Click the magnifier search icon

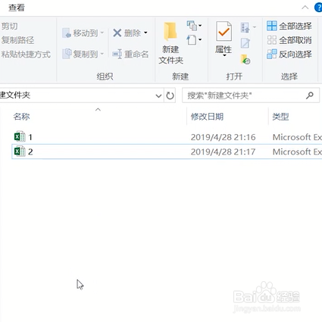(x=310, y=95)
